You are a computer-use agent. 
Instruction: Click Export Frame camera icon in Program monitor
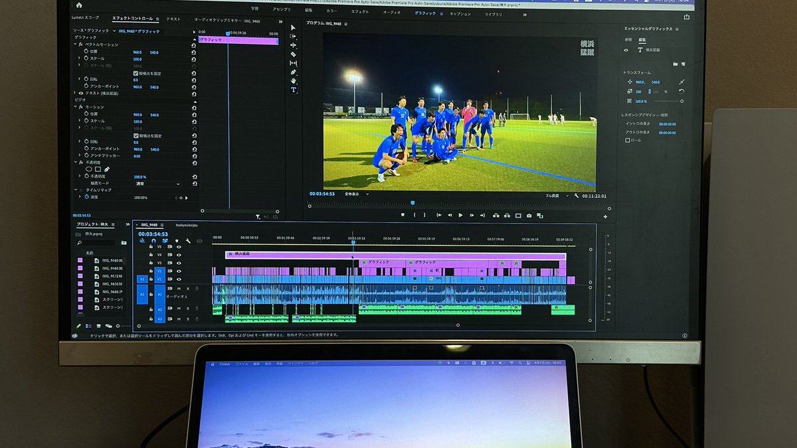tap(529, 215)
